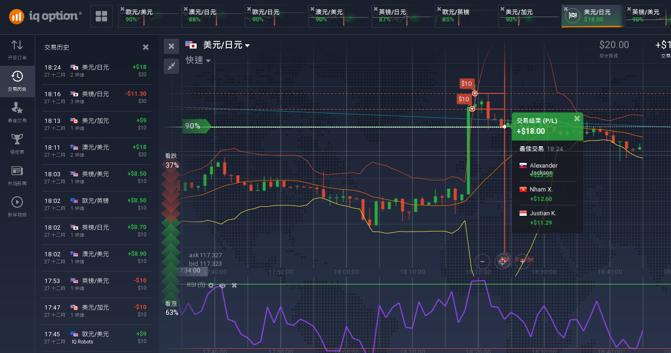This screenshot has height=353, width=671.
Task: Open the 锦标赛 trophy icon
Action: click(x=17, y=139)
